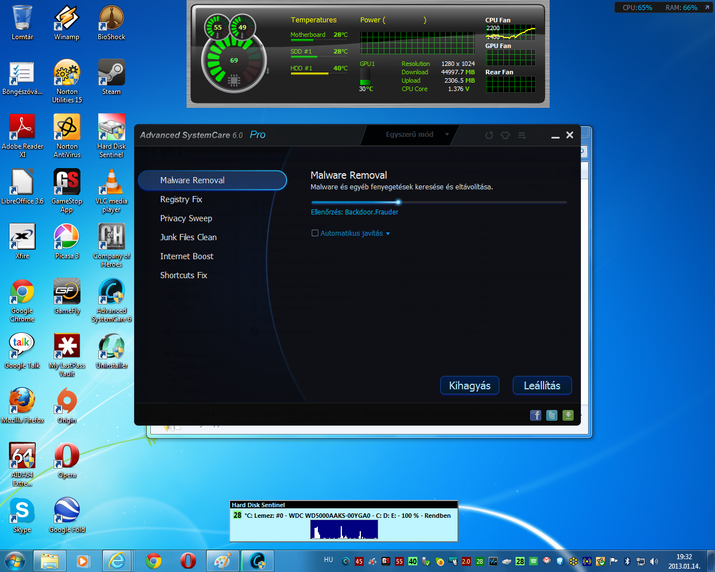The height and width of the screenshot is (572, 715).
Task: Open Adobe Reader XI shortcut
Action: tap(22, 136)
